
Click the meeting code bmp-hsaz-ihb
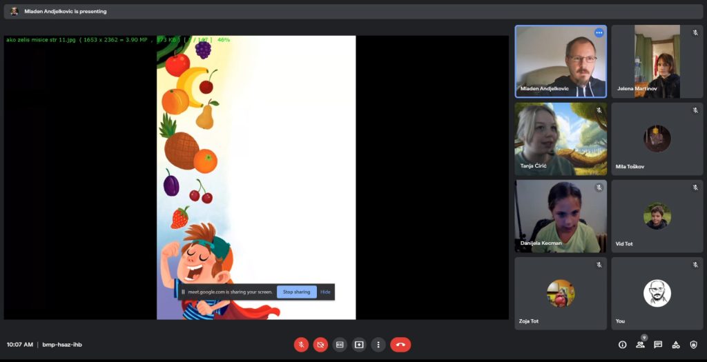pos(62,345)
